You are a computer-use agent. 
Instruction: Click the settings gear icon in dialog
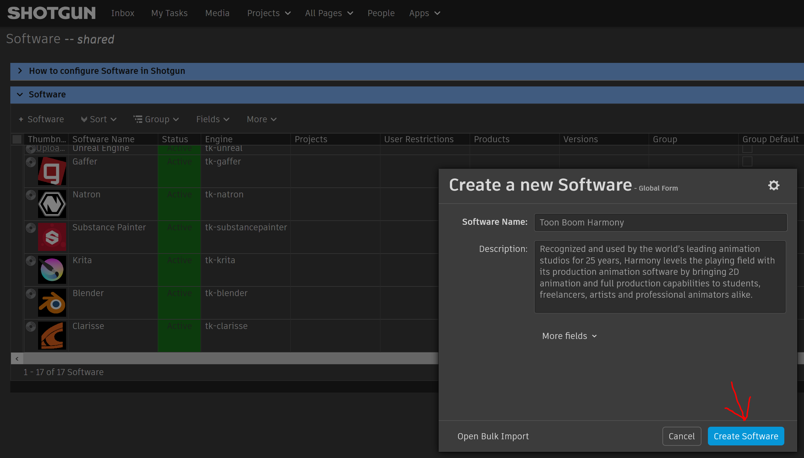(774, 185)
